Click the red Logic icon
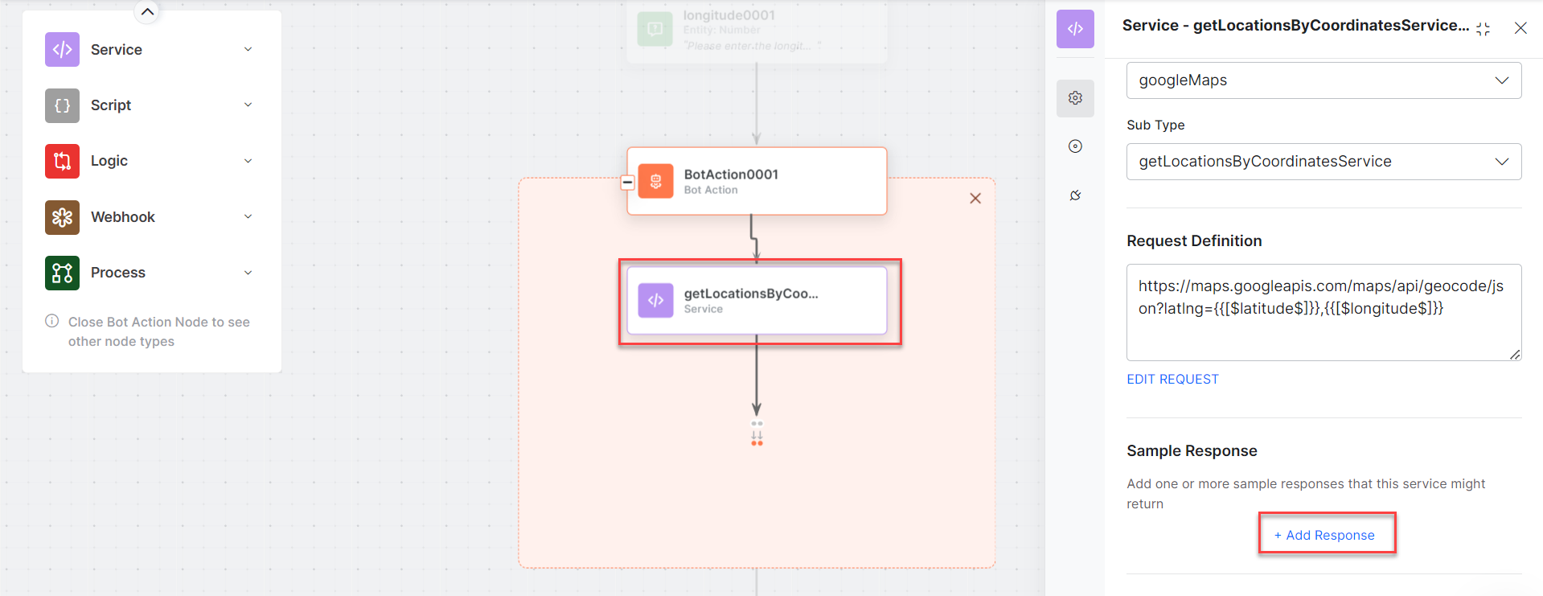The width and height of the screenshot is (1543, 596). point(62,161)
